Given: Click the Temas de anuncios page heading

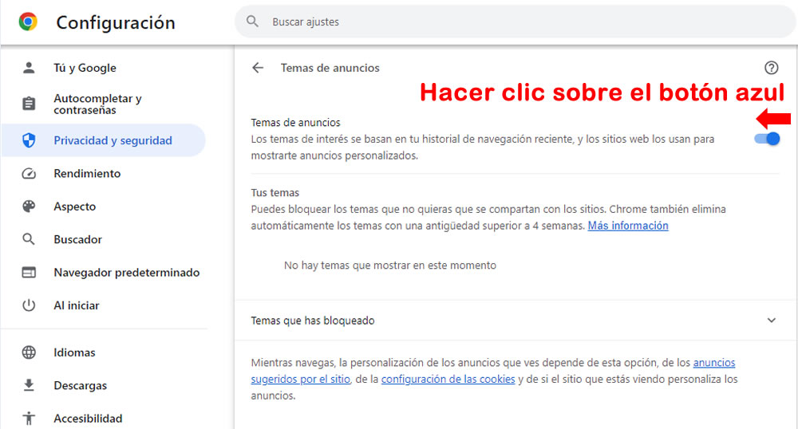Looking at the screenshot, I should point(330,68).
